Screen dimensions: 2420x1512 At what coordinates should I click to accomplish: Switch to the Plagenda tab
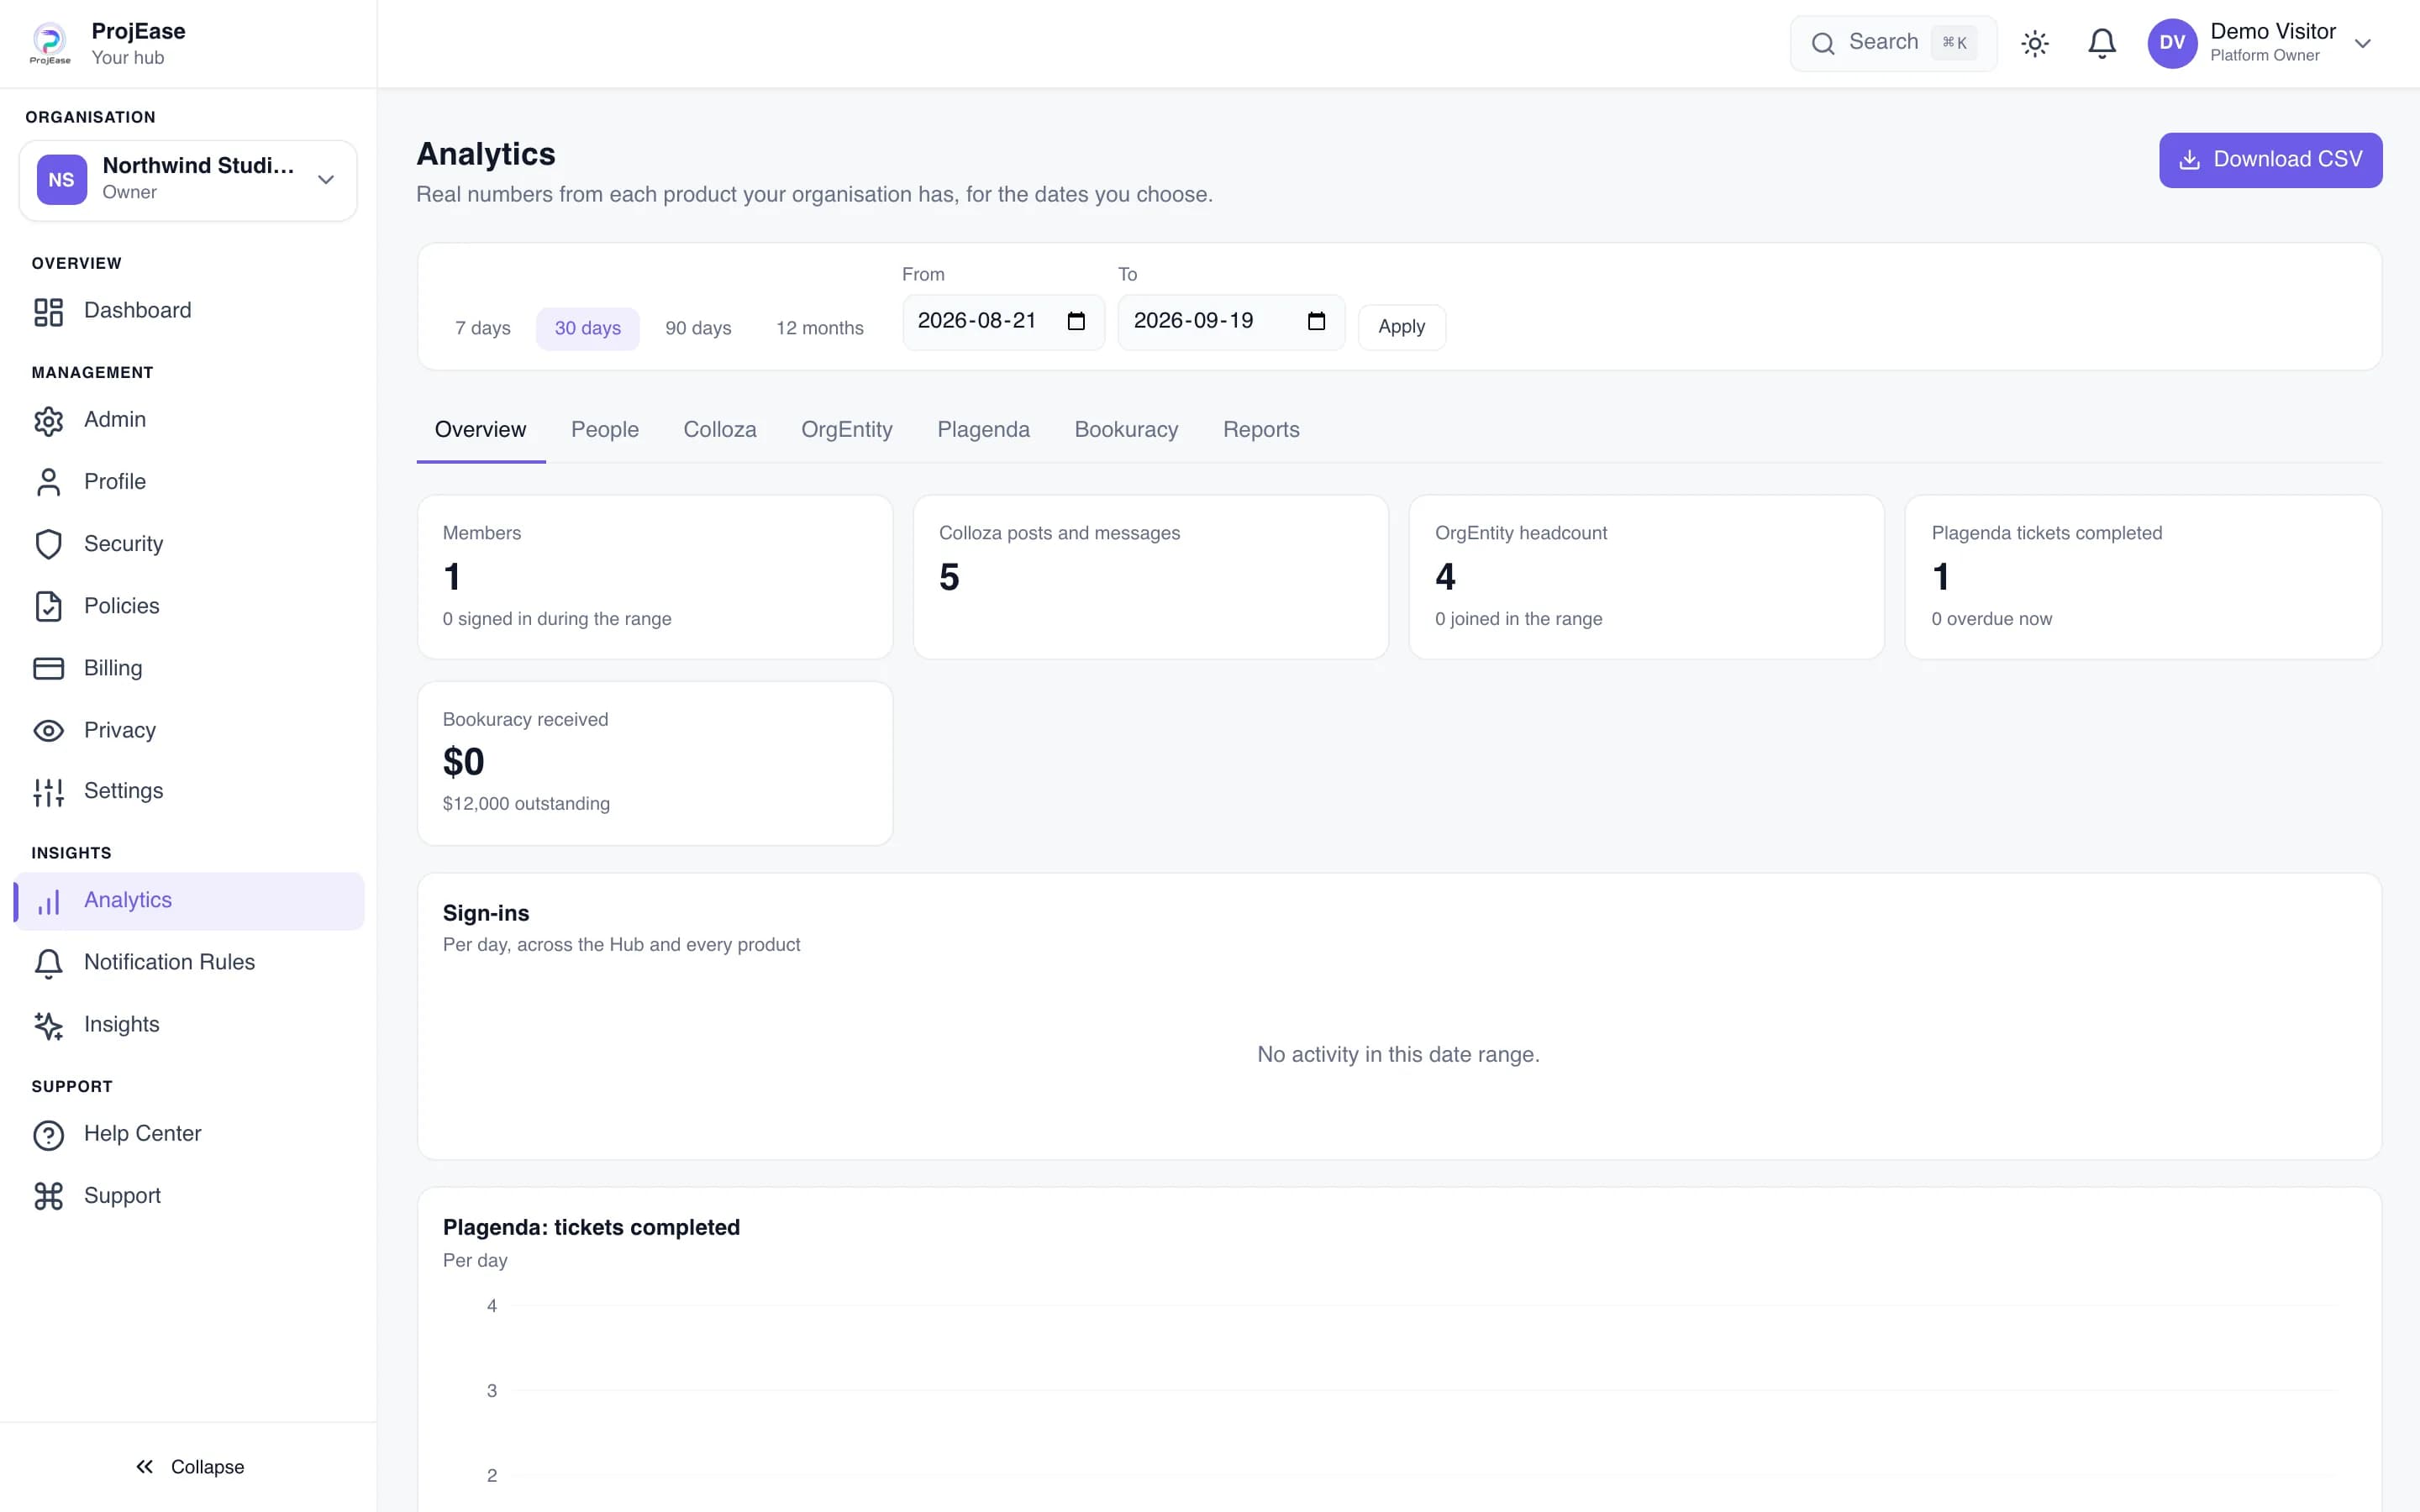click(x=983, y=430)
